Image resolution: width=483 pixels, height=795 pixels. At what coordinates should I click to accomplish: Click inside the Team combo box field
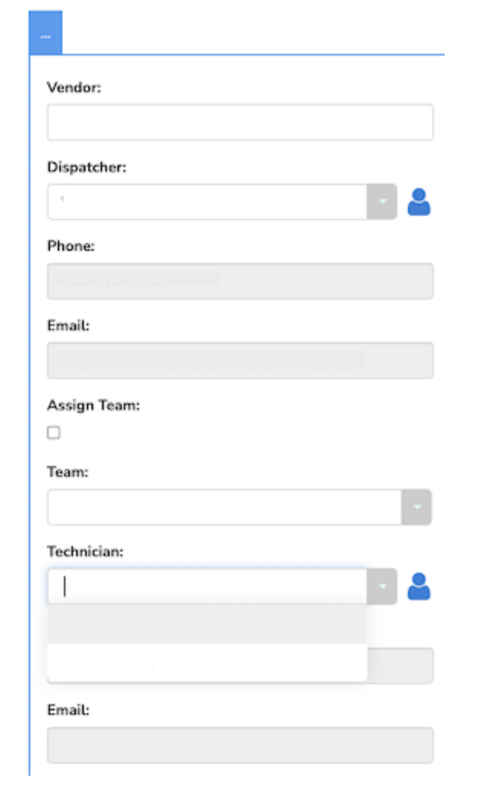[224, 507]
